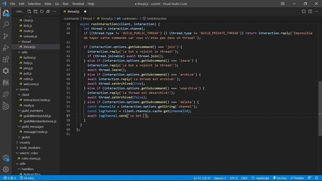The image size is (322, 181).
Task: Change UTF-8 encoding in status bar
Action: coord(233,178)
